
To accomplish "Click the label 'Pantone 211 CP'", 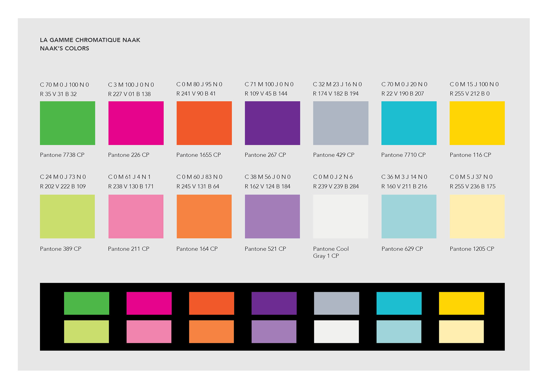I will (x=129, y=249).
